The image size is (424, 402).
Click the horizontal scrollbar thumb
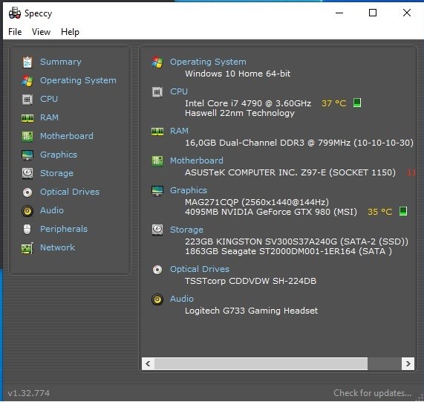pyautogui.click(x=261, y=364)
